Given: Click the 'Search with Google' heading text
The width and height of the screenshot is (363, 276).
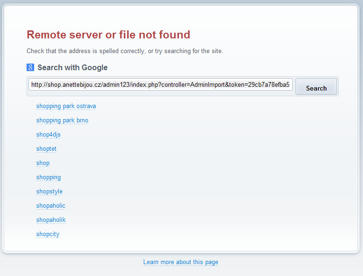Looking at the screenshot, I should click(x=73, y=67).
